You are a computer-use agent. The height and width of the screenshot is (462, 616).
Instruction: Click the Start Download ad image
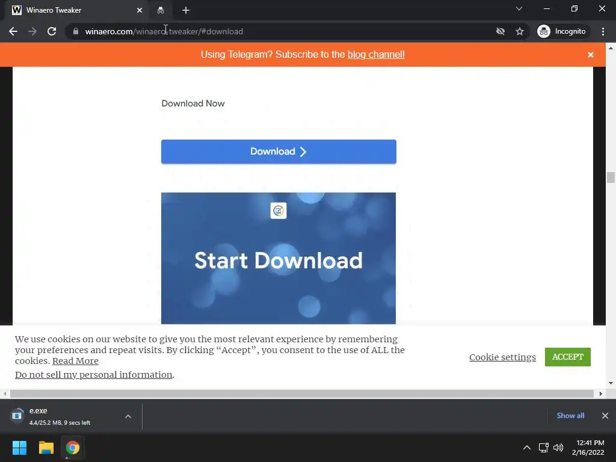tap(278, 259)
